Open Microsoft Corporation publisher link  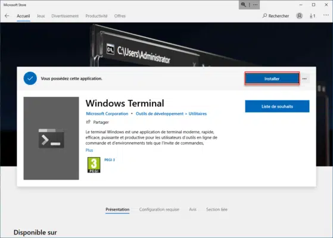107,114
